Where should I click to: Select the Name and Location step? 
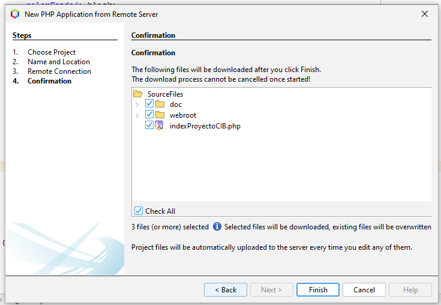(x=58, y=62)
